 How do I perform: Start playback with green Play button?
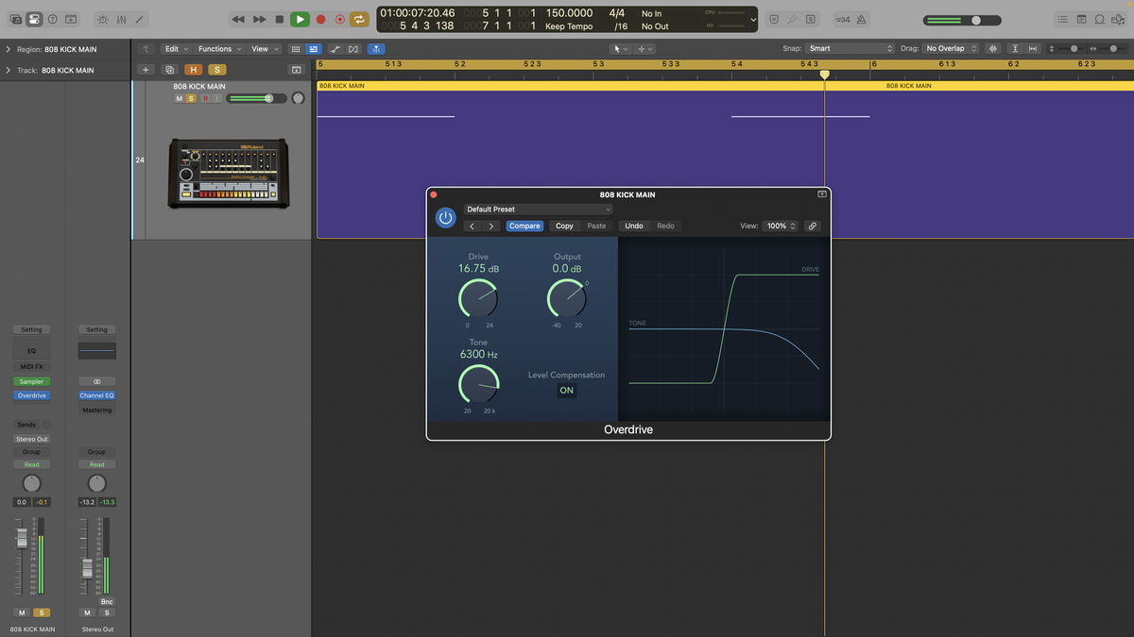point(300,19)
